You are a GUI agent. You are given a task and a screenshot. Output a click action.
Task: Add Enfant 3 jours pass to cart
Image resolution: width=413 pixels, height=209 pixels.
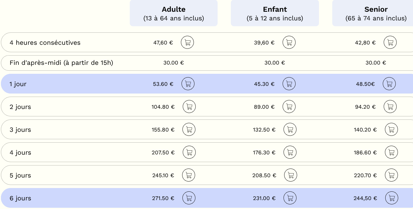point(290,130)
